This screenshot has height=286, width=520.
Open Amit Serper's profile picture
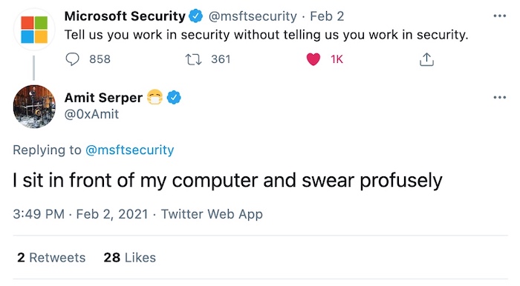tap(34, 106)
